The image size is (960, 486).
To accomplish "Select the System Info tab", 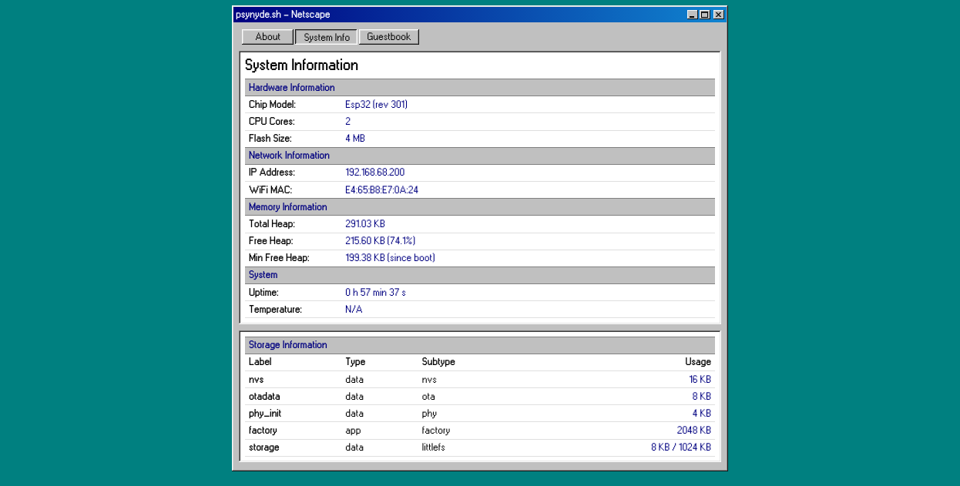I will (x=326, y=37).
